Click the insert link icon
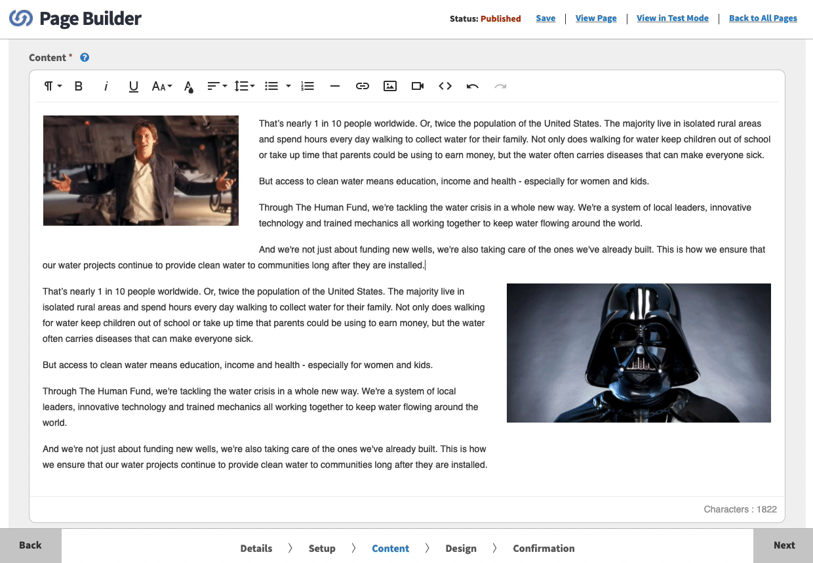The image size is (813, 563). [x=363, y=86]
